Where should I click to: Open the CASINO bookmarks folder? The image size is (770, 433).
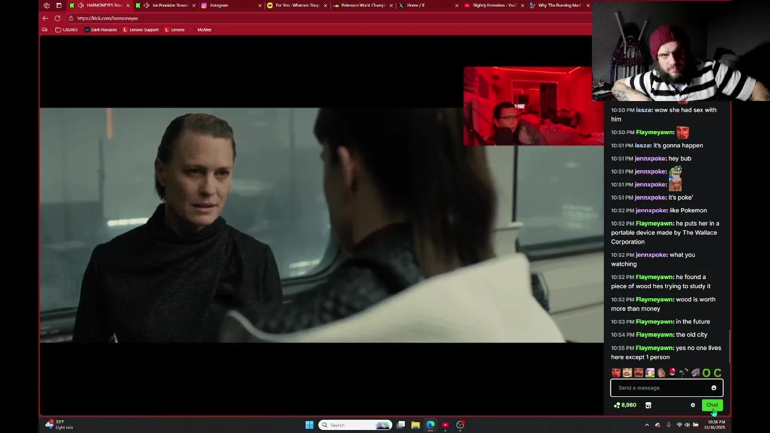point(66,29)
